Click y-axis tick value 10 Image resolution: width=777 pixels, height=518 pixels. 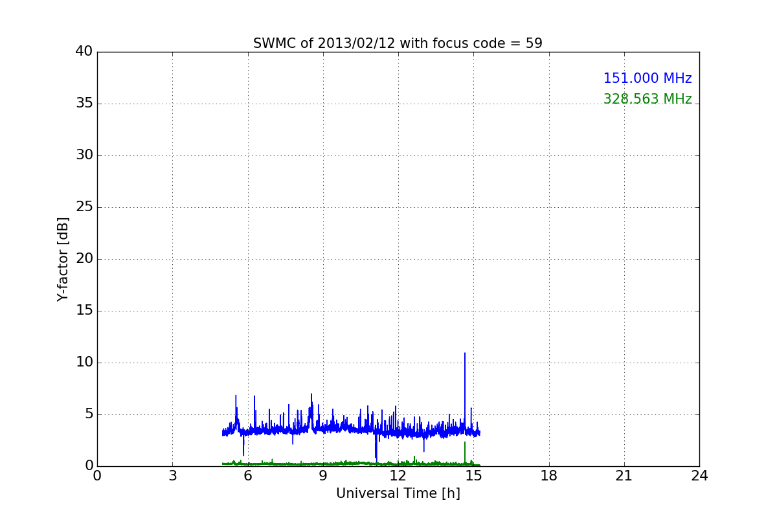tap(84, 363)
